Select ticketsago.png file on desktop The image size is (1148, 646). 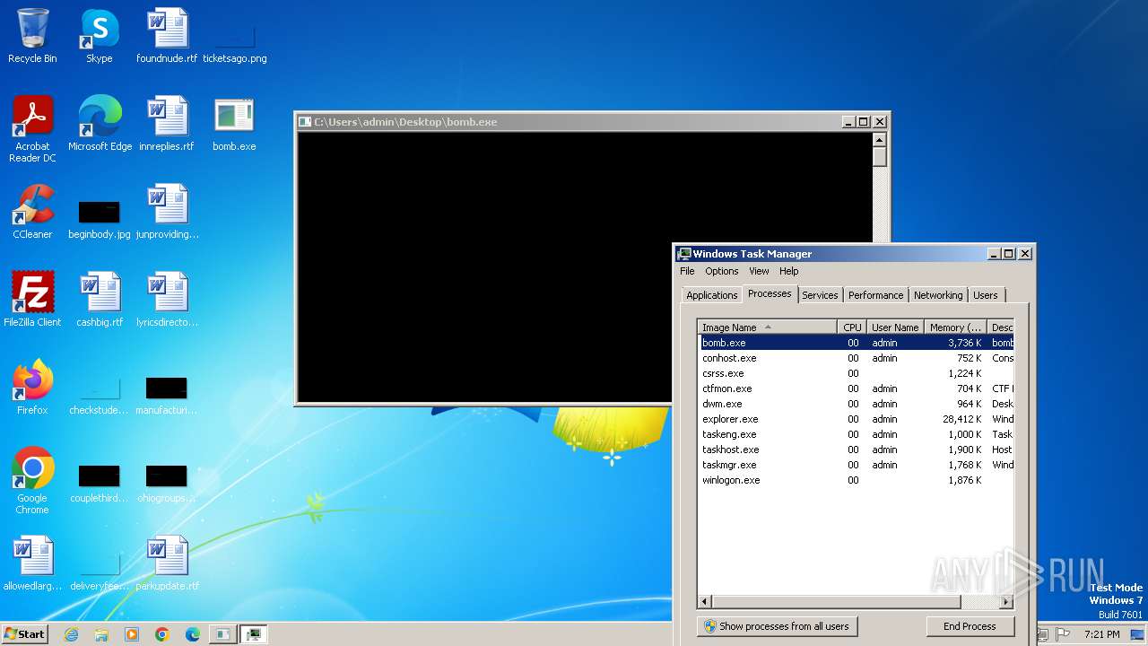[234, 42]
